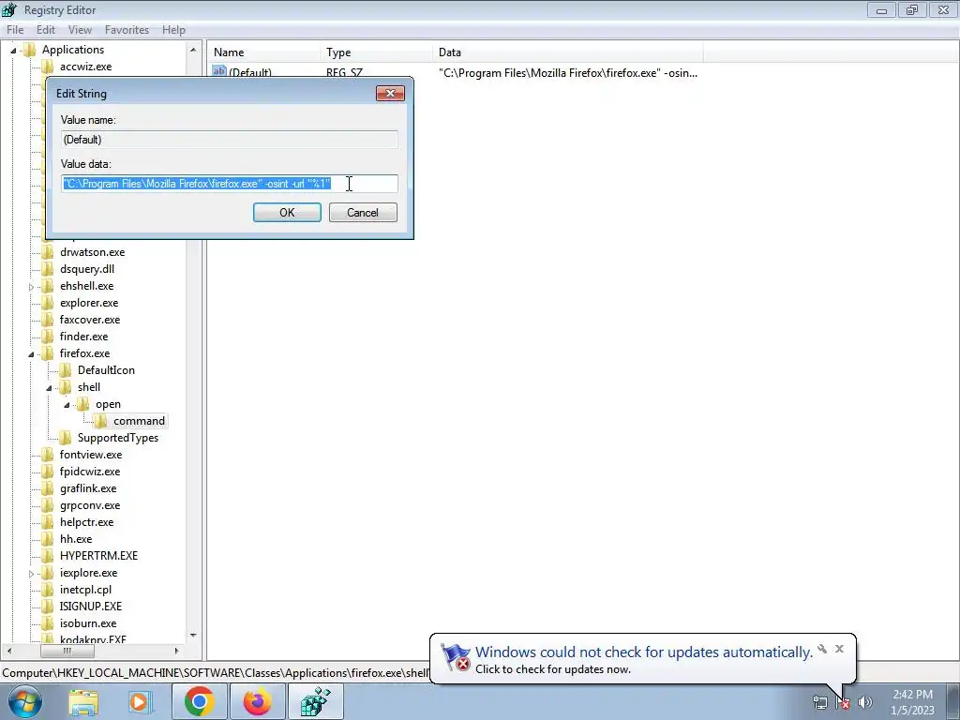The width and height of the screenshot is (960, 720).
Task: Select the fpidcwiz.exe key
Action: pos(90,472)
